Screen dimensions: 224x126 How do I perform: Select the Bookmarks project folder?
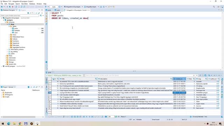point(8,92)
